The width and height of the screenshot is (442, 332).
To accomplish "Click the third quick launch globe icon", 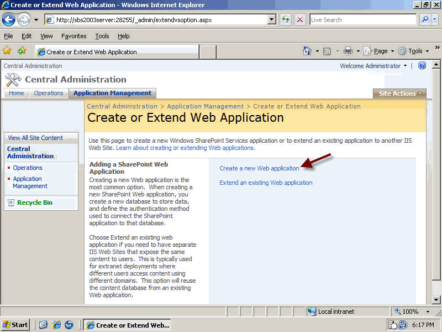I will click(x=69, y=325).
